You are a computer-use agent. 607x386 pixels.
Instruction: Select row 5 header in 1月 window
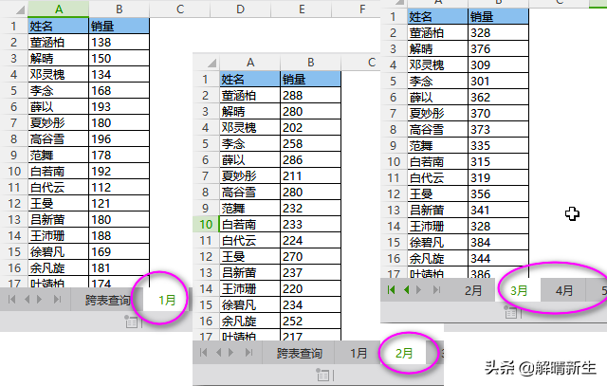pyautogui.click(x=14, y=90)
